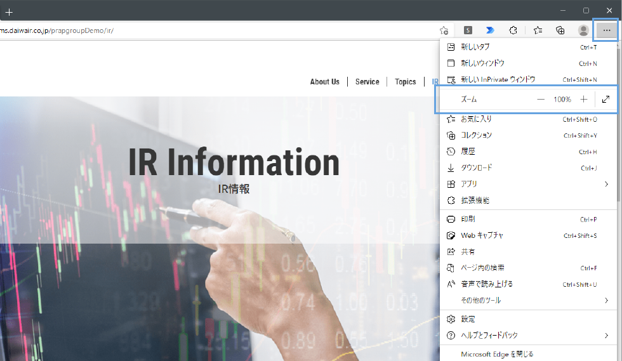Expand the アプリ submenu

coord(528,184)
